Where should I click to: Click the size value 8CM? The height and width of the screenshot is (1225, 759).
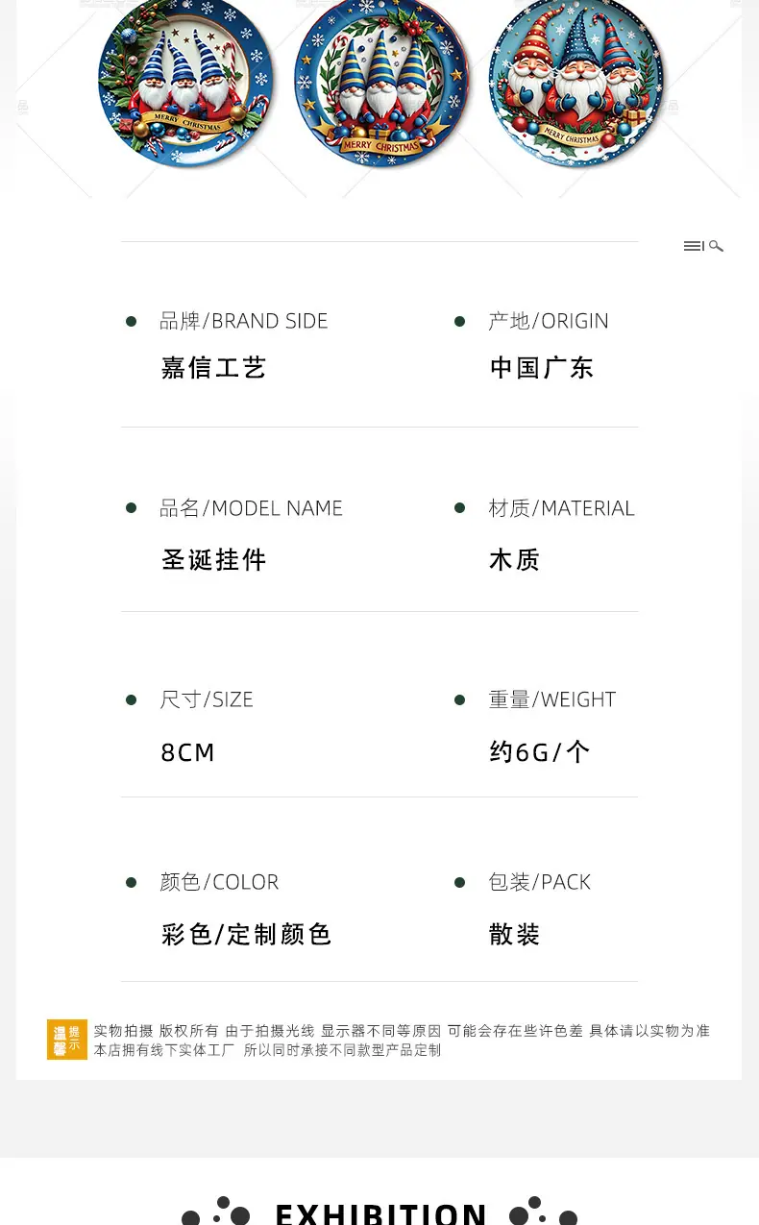188,752
